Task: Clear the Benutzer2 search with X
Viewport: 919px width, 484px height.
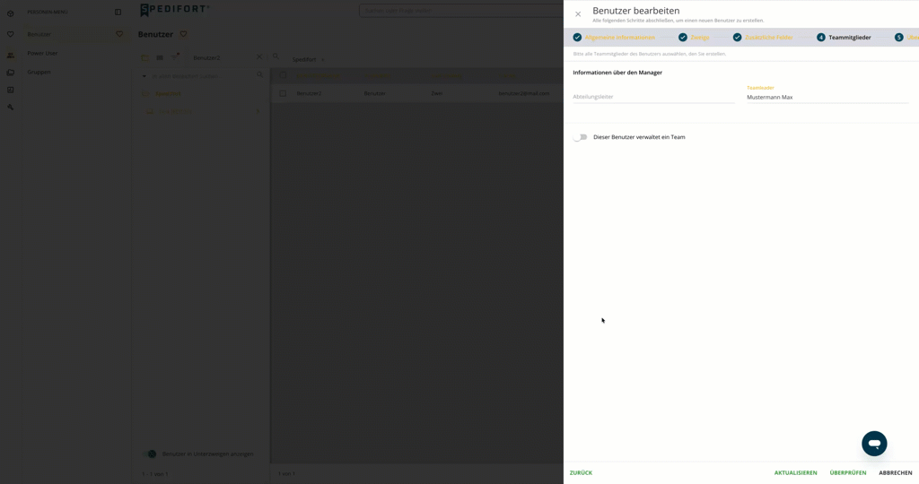Action: click(259, 56)
